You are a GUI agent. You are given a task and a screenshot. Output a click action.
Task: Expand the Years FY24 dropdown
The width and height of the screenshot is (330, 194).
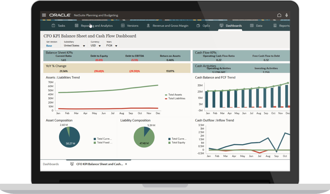click(x=116, y=46)
